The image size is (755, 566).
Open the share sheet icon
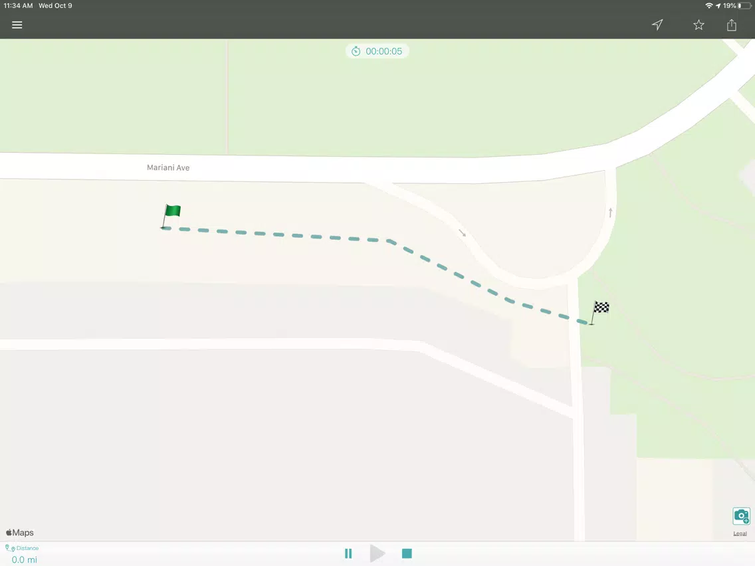(x=731, y=25)
